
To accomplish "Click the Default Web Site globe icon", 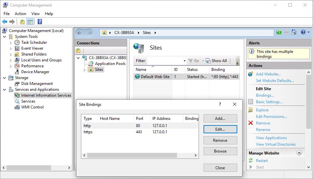I will point(137,76).
